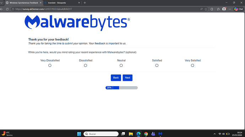Go to the previous survey page with Back
245x137 pixels.
pos(116,78)
